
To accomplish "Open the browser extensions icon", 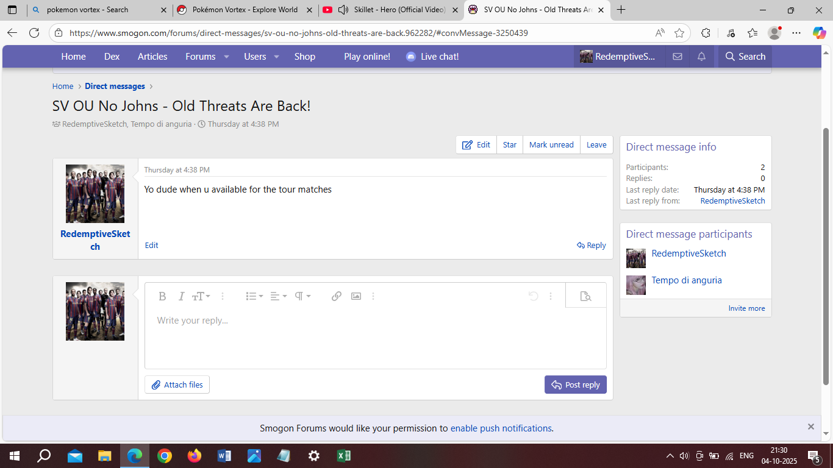I will coord(706,33).
